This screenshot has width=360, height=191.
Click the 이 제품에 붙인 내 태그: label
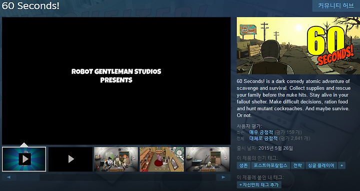(260, 177)
